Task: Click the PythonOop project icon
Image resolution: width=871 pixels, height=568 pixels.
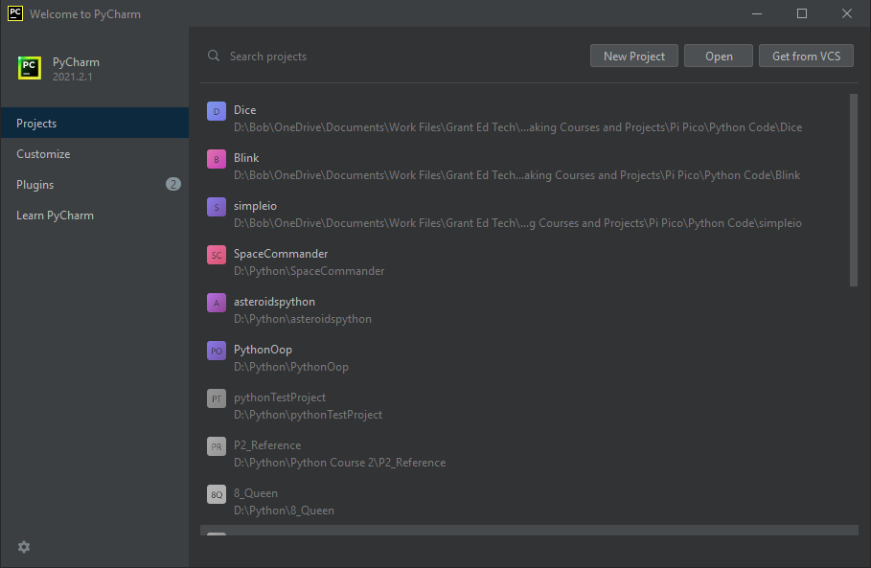Action: click(x=216, y=351)
